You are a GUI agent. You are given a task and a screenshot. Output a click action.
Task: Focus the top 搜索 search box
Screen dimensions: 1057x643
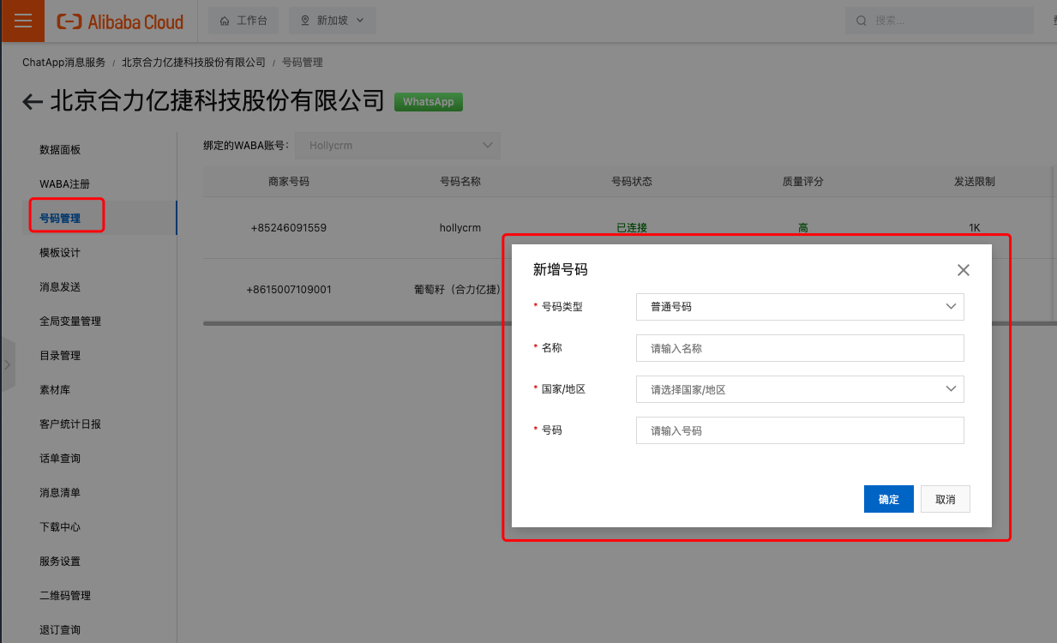coord(939,21)
